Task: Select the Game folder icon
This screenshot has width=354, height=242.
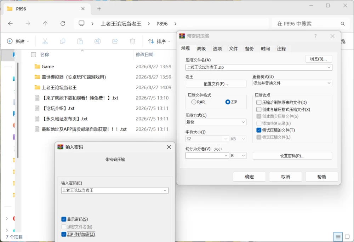Action: point(37,67)
